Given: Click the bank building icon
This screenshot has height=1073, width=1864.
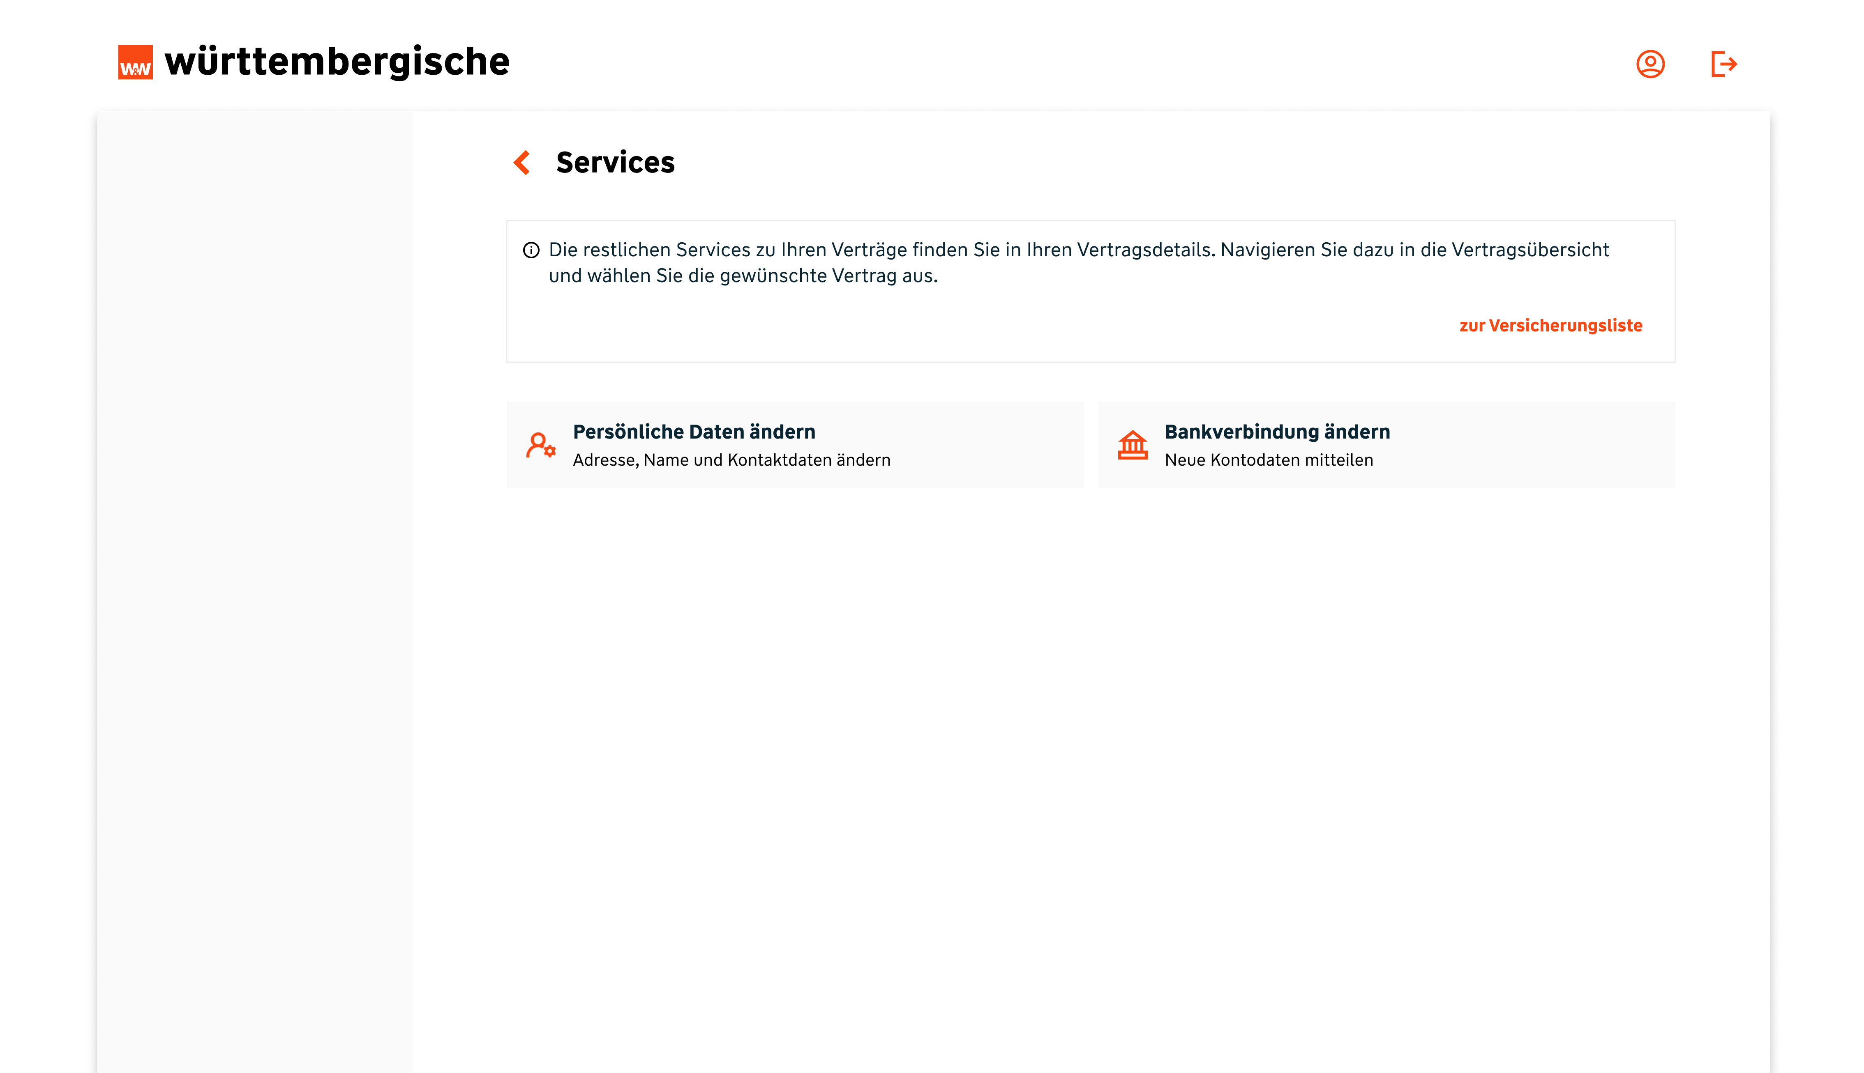Looking at the screenshot, I should 1133,445.
